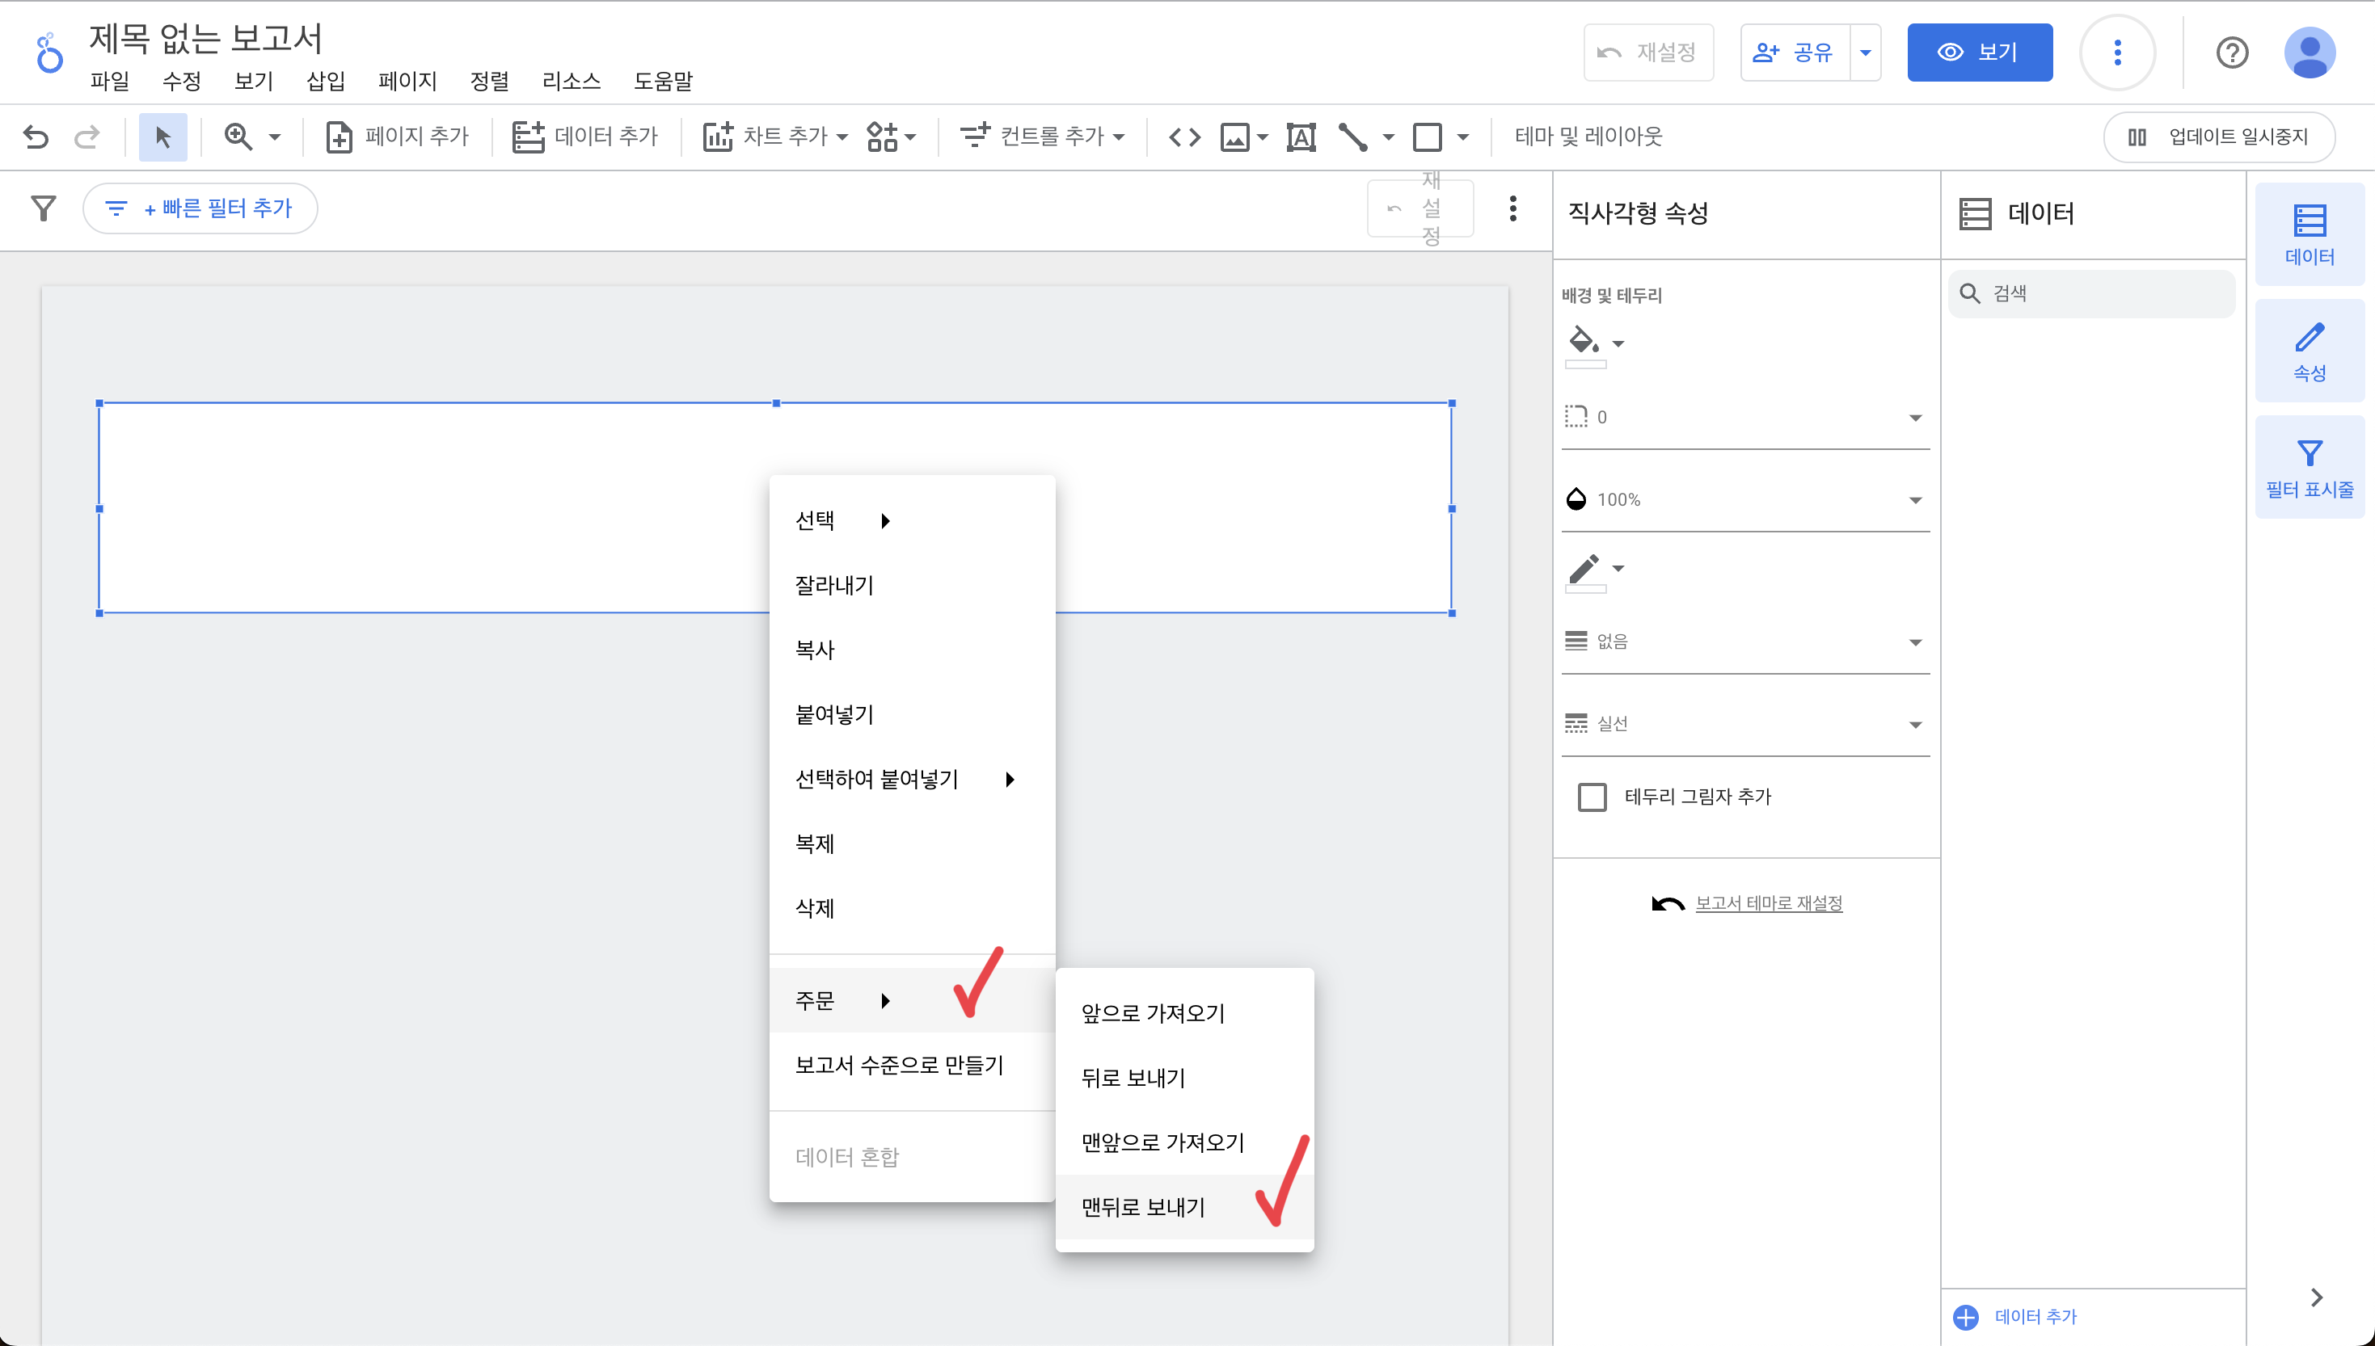Click the filter funnel icon
The image size is (2375, 1346).
pyautogui.click(x=44, y=208)
